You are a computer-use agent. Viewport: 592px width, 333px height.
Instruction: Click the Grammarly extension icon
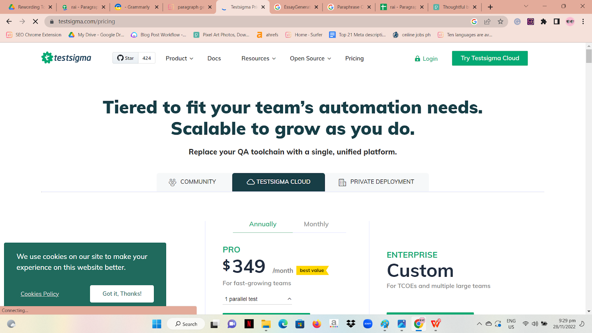(517, 21)
